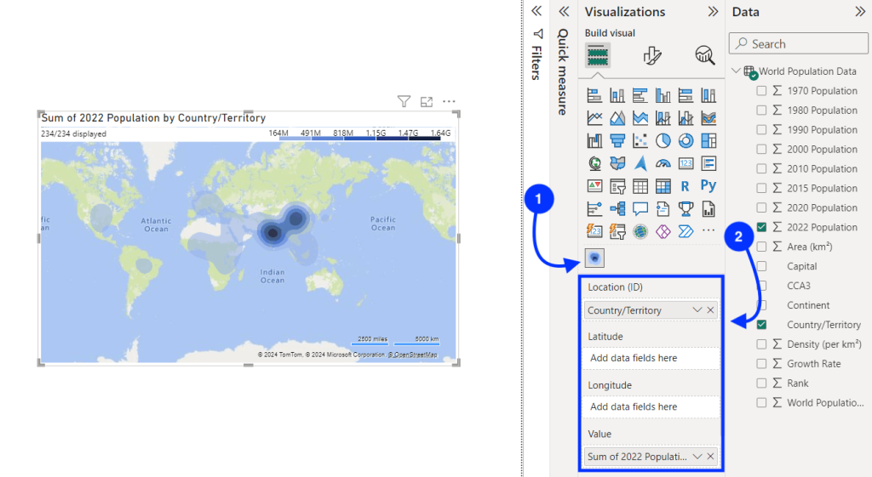Check the Growth Rate field

(x=761, y=363)
